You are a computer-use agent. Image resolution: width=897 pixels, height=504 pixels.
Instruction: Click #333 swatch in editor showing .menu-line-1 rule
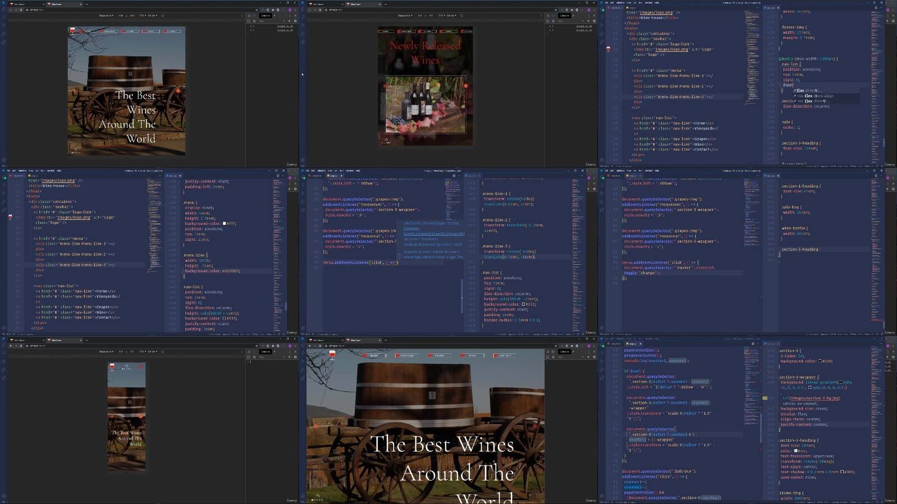(523, 304)
